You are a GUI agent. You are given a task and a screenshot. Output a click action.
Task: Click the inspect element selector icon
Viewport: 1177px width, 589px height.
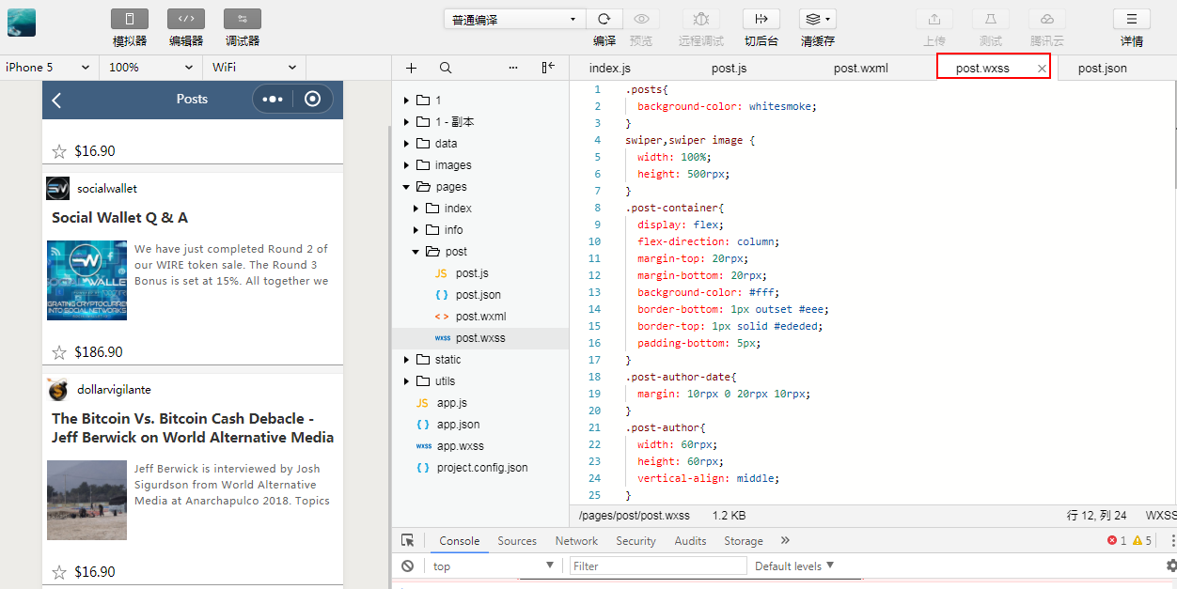tap(408, 540)
